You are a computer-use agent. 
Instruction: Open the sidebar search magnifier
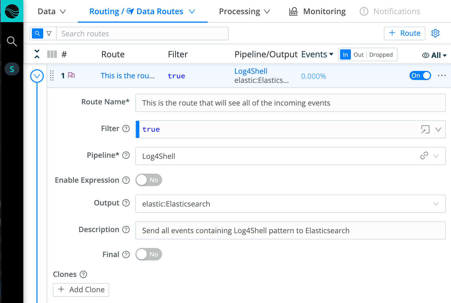click(x=12, y=41)
